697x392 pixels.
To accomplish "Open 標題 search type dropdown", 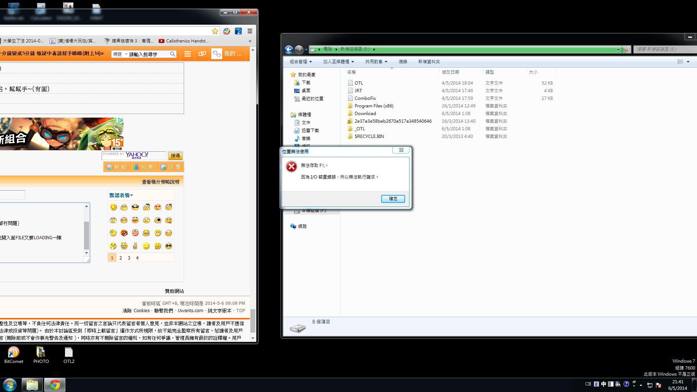I will pos(120,54).
